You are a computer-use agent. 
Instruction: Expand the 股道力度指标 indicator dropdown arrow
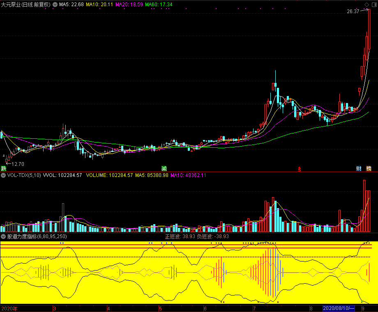click(x=3, y=236)
